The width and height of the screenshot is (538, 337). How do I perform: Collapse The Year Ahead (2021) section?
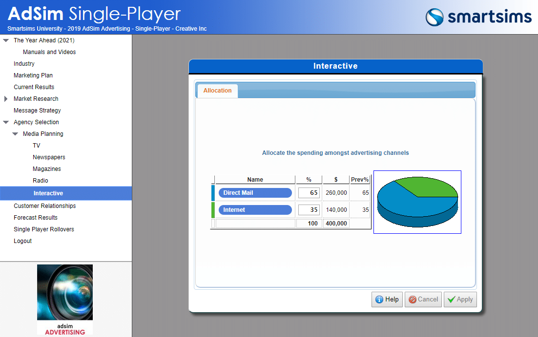point(6,40)
